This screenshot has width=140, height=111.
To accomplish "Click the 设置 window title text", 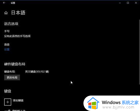I will tap(13, 3).
